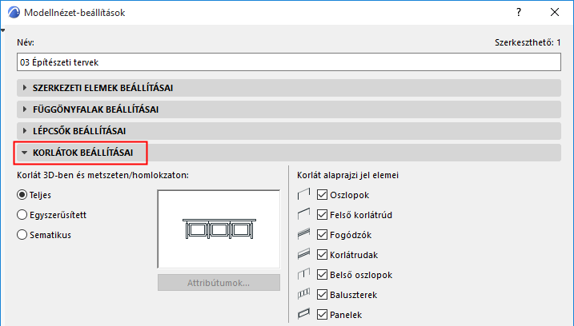Open the help question mark button
This screenshot has width=574, height=326.
(x=519, y=12)
